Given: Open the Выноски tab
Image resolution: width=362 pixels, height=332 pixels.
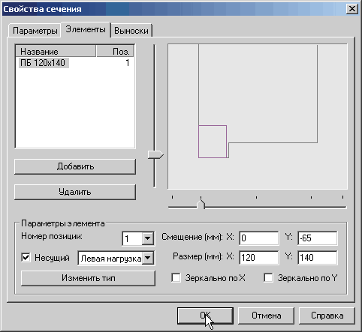Looking at the screenshot, I should coord(131,31).
